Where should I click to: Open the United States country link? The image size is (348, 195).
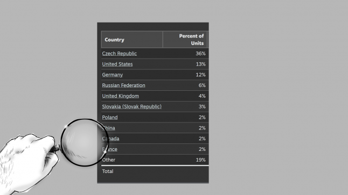(117, 64)
